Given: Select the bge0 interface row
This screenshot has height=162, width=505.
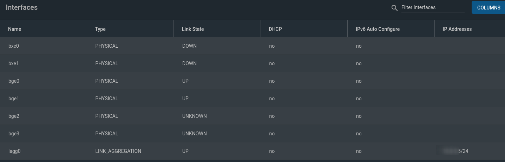Looking at the screenshot, I should pyautogui.click(x=252, y=81).
